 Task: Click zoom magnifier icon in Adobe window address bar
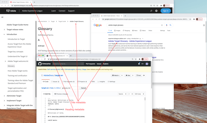154,5
